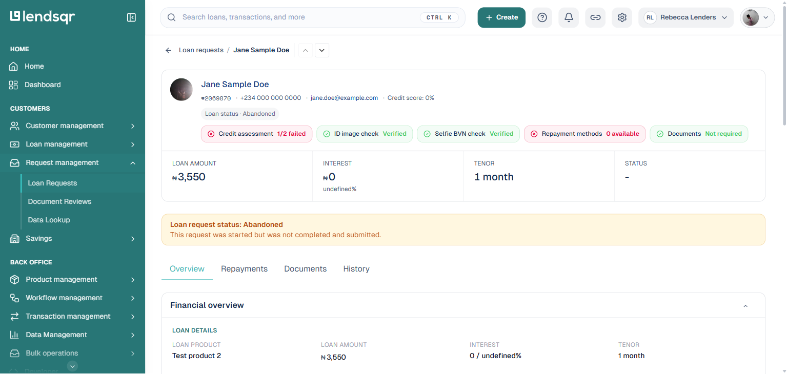Click the back arrow beside Loan requests
Screen dimensions: 787x374
pos(168,50)
